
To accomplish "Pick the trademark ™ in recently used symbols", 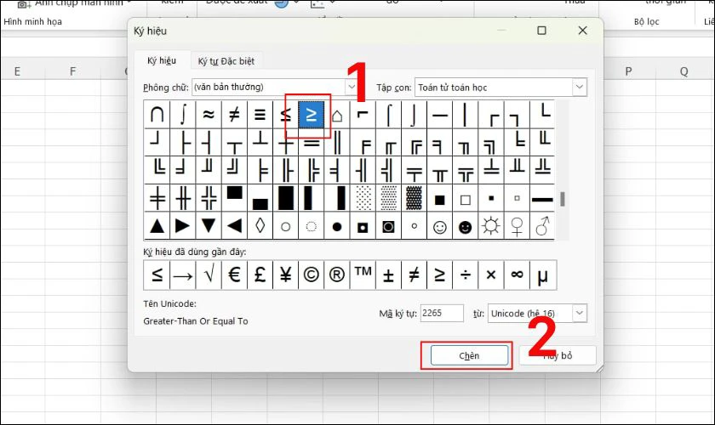I will pyautogui.click(x=363, y=275).
